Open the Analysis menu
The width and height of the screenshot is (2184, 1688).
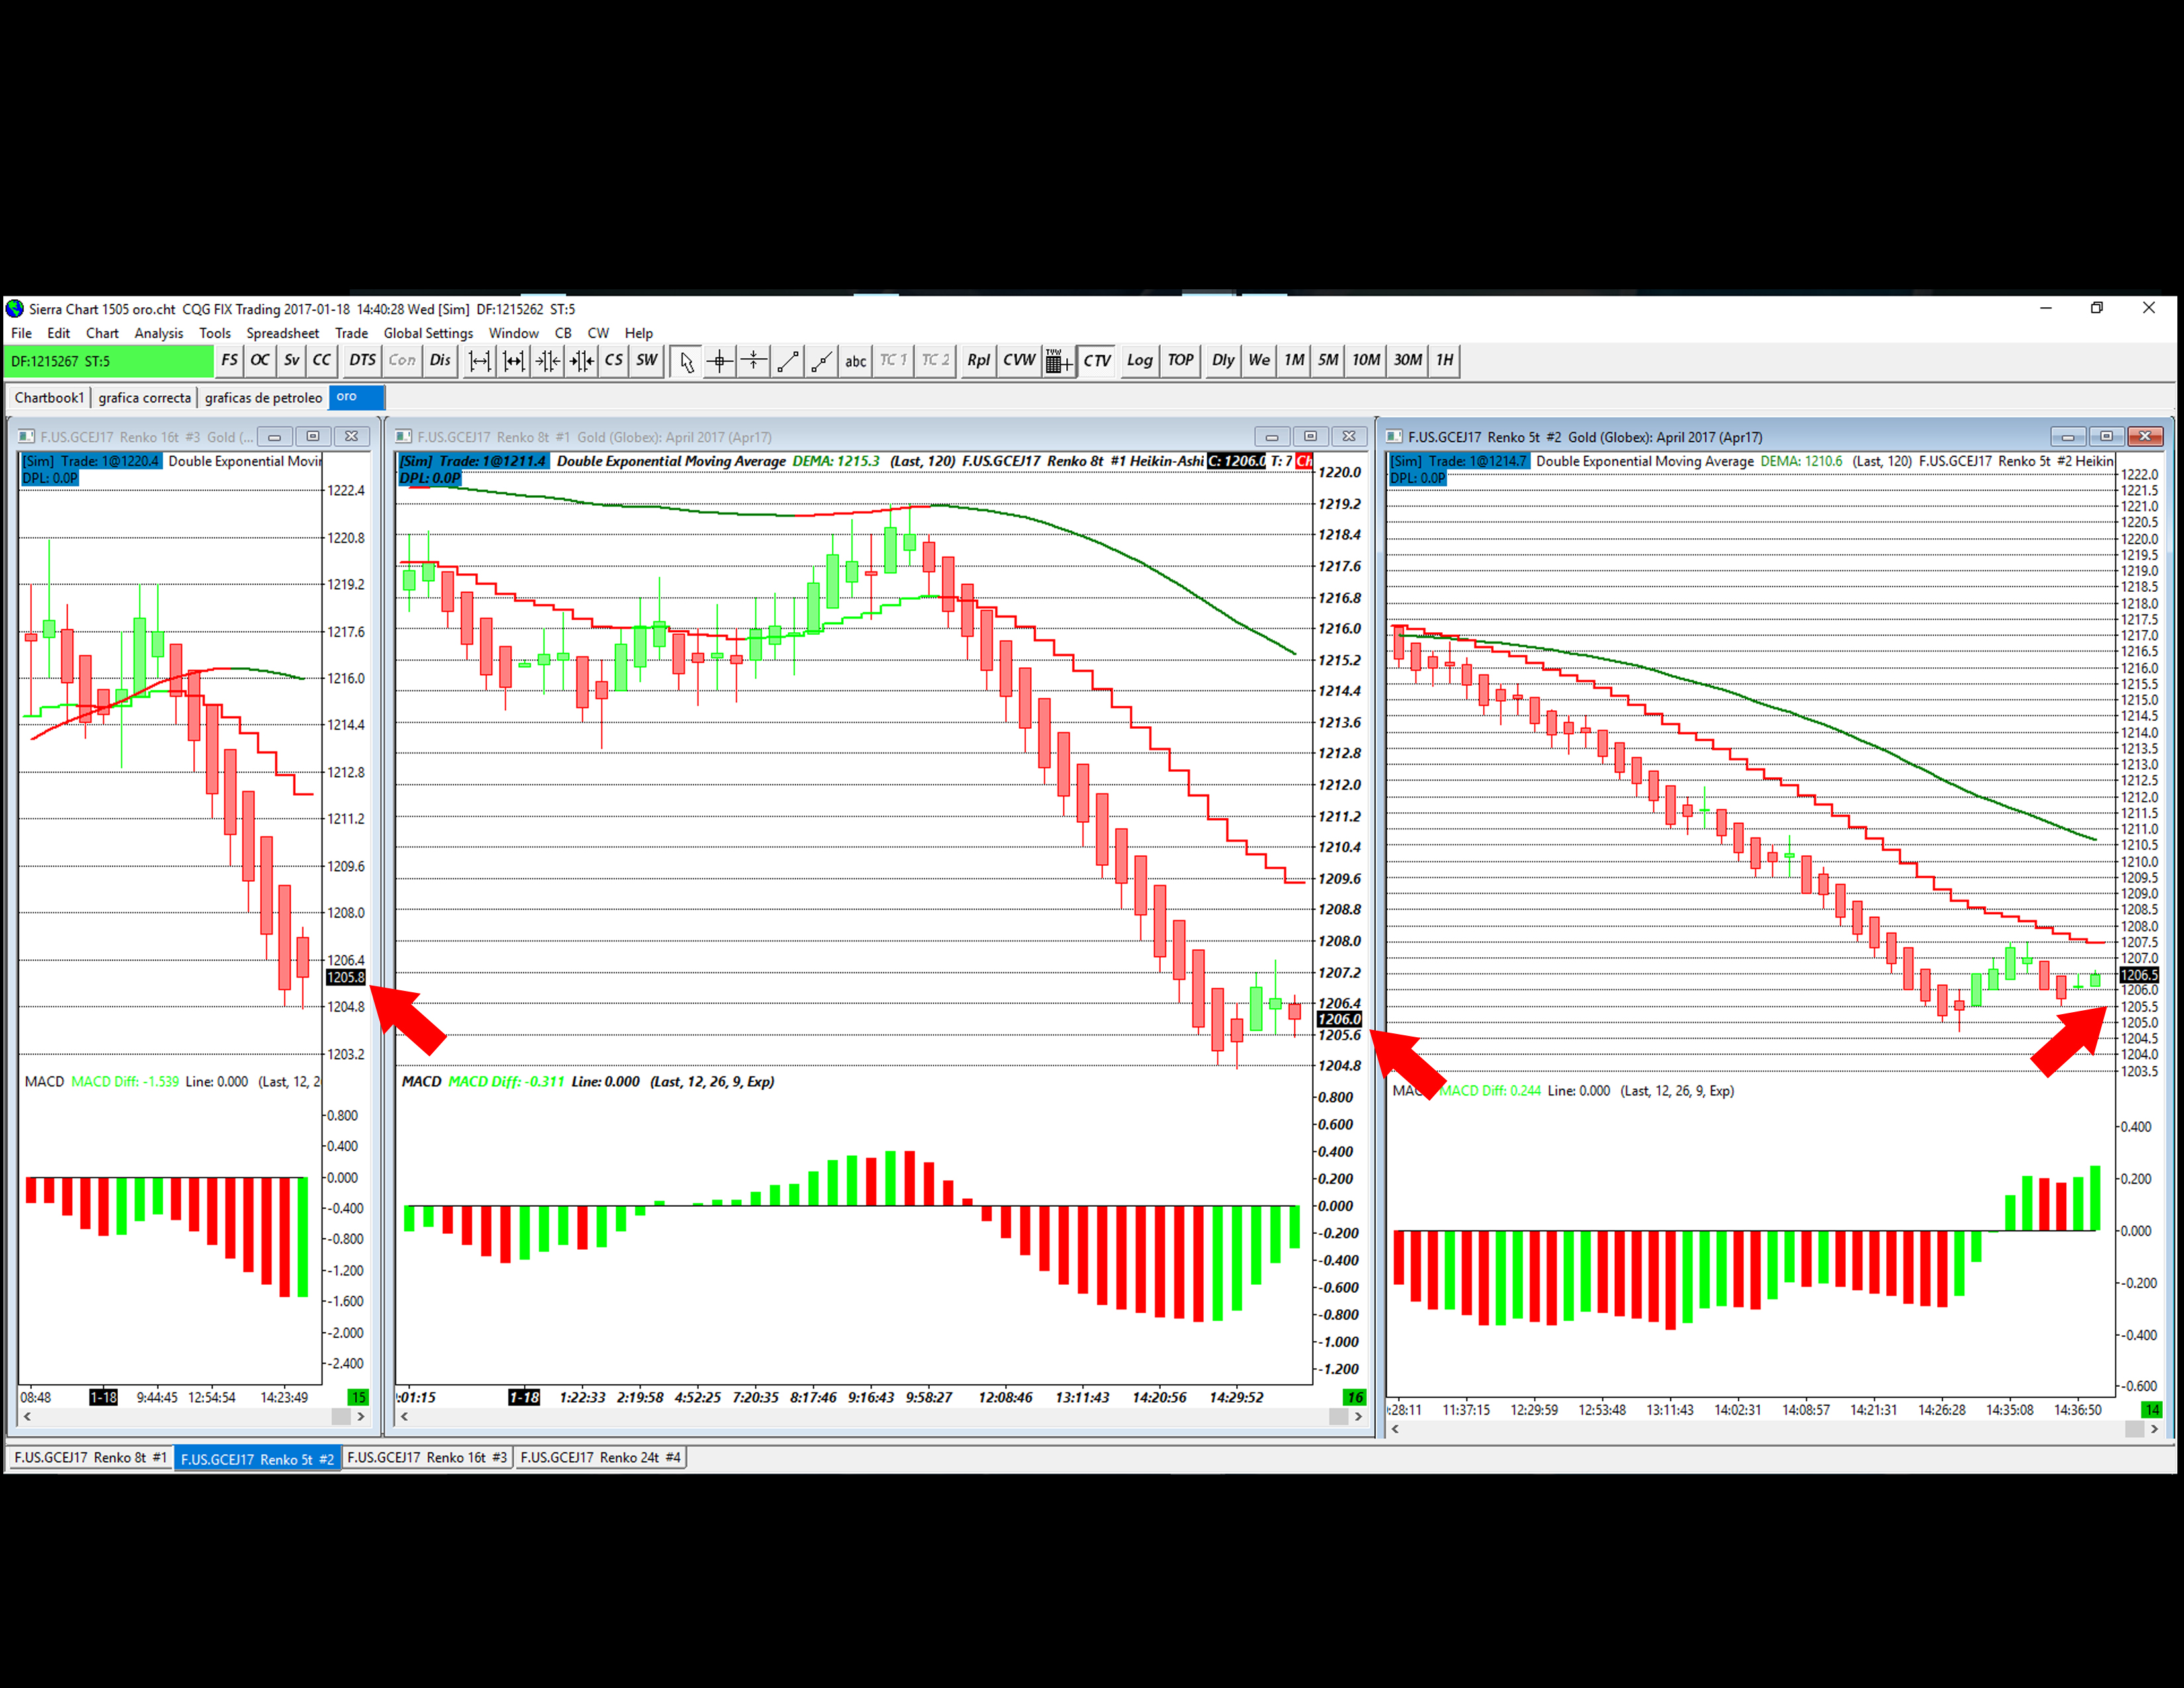pyautogui.click(x=158, y=334)
